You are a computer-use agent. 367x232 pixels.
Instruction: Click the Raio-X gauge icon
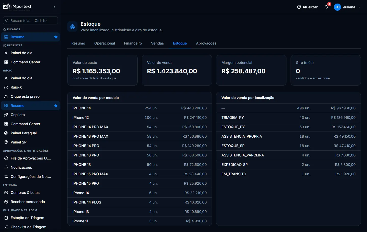coord(6,87)
